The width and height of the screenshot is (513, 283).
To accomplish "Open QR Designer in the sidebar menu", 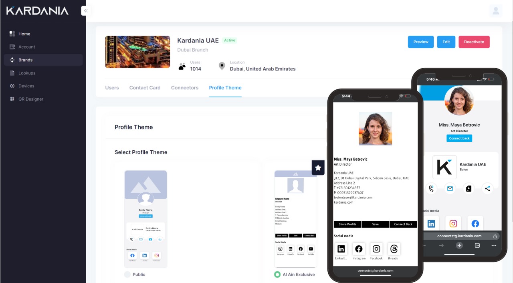I will [x=43, y=99].
